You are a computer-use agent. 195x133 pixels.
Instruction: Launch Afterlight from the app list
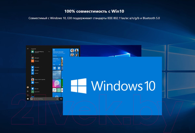[35, 58]
